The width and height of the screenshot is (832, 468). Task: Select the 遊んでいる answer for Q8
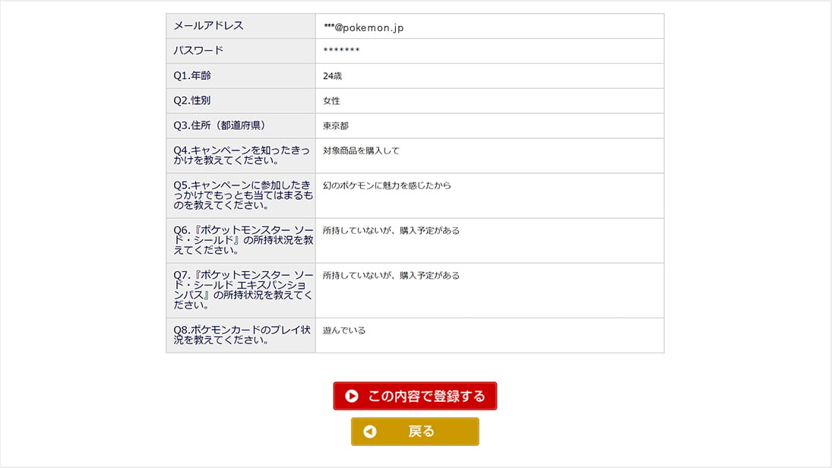tap(343, 330)
